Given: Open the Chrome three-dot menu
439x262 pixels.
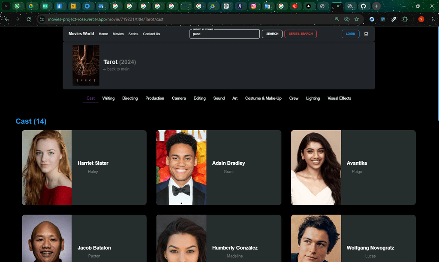Looking at the screenshot, I should 432,19.
